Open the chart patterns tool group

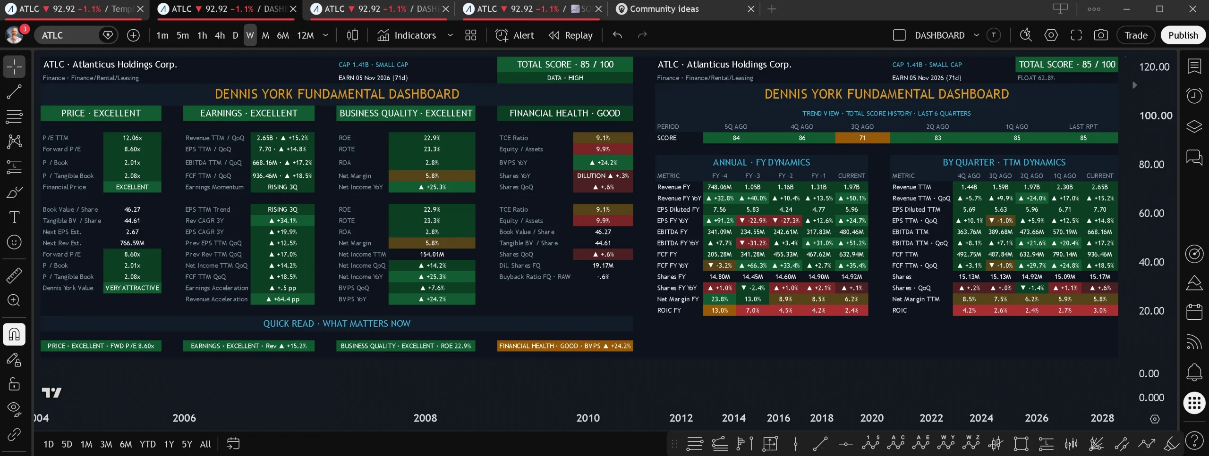pyautogui.click(x=14, y=141)
